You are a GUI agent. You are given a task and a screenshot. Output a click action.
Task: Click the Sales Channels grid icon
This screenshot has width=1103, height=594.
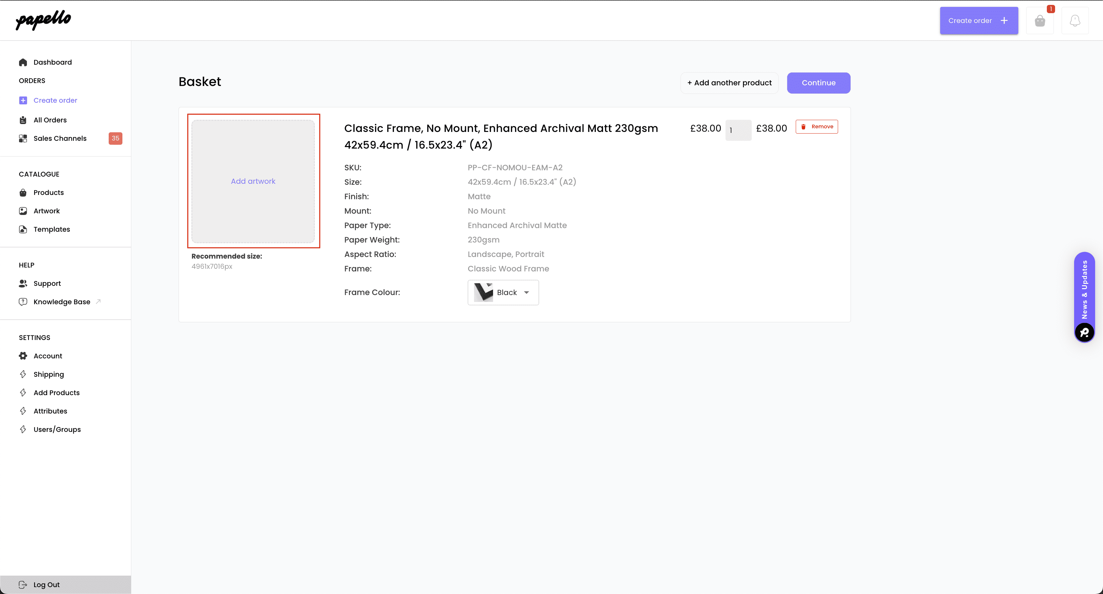click(x=23, y=139)
